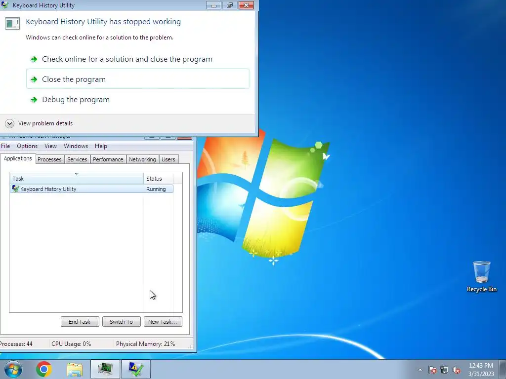Choose Check online for a solution and close
The height and width of the screenshot is (379, 506).
pyautogui.click(x=137, y=59)
